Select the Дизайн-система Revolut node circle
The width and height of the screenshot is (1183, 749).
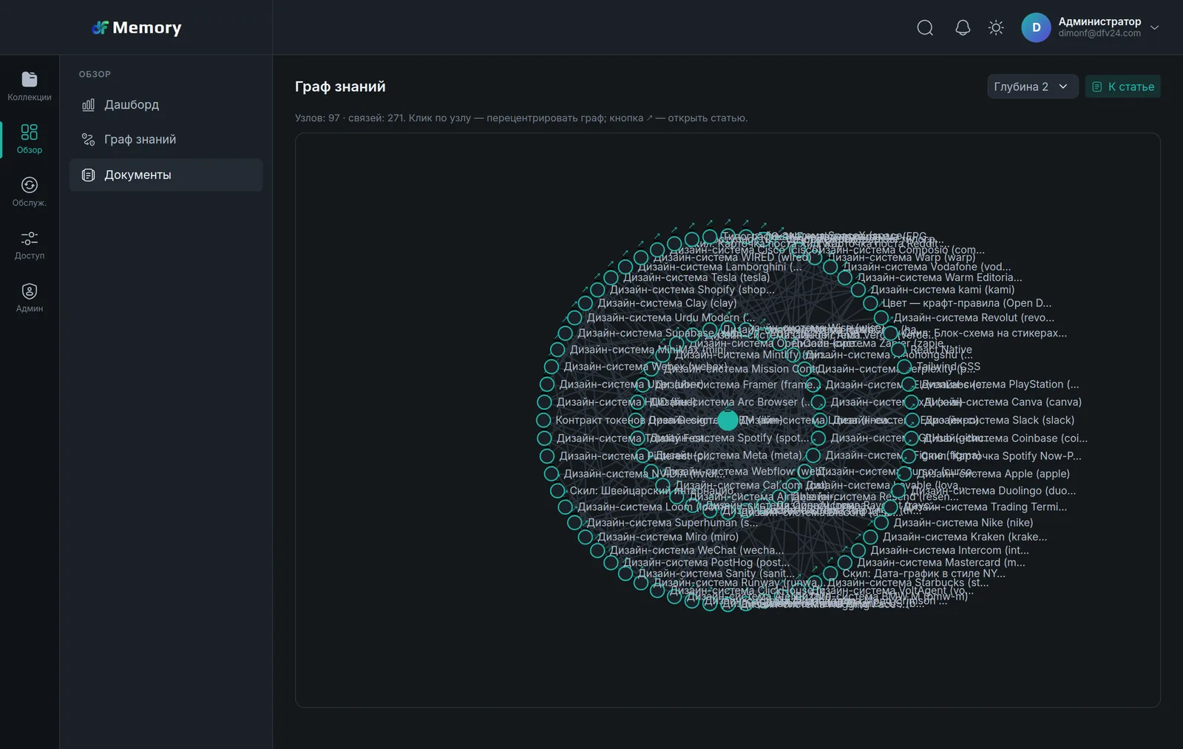click(x=881, y=318)
